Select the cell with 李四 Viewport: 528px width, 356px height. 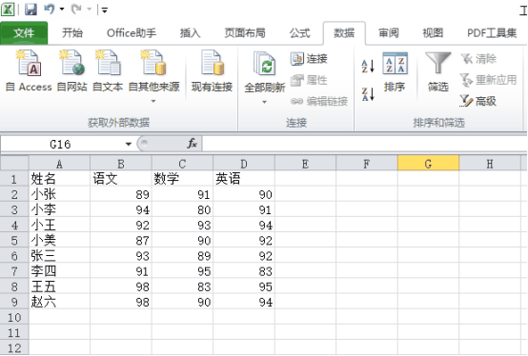coord(59,271)
